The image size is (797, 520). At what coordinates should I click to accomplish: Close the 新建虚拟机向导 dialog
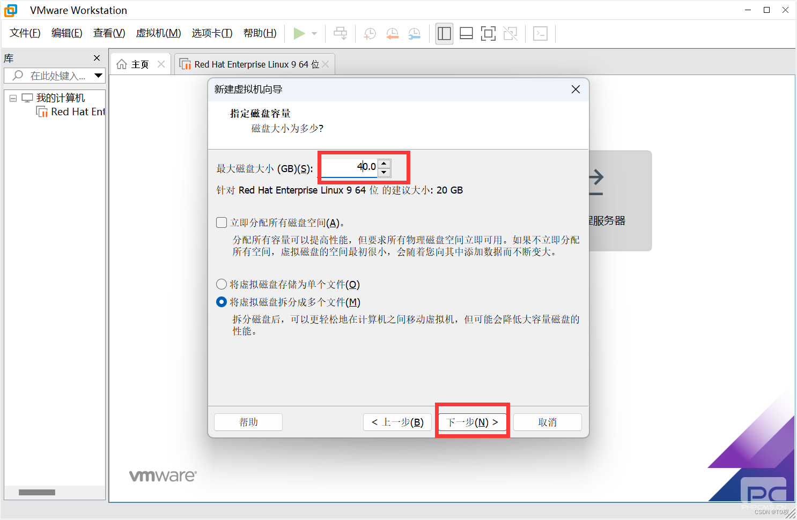click(x=575, y=90)
